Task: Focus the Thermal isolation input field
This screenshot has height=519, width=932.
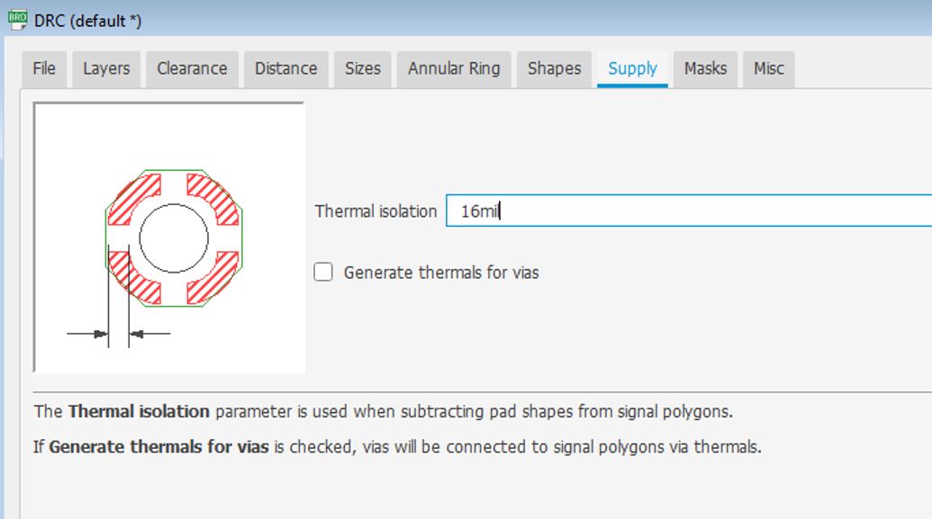Action: [x=689, y=210]
